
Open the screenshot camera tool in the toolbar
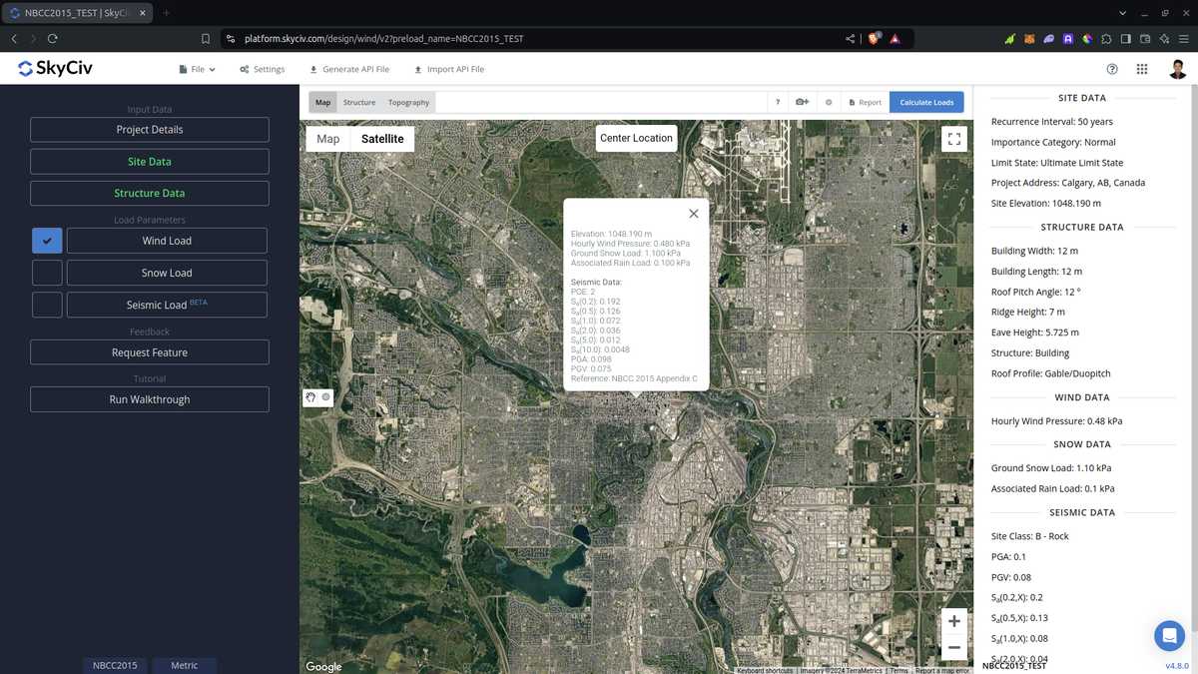[x=802, y=102]
